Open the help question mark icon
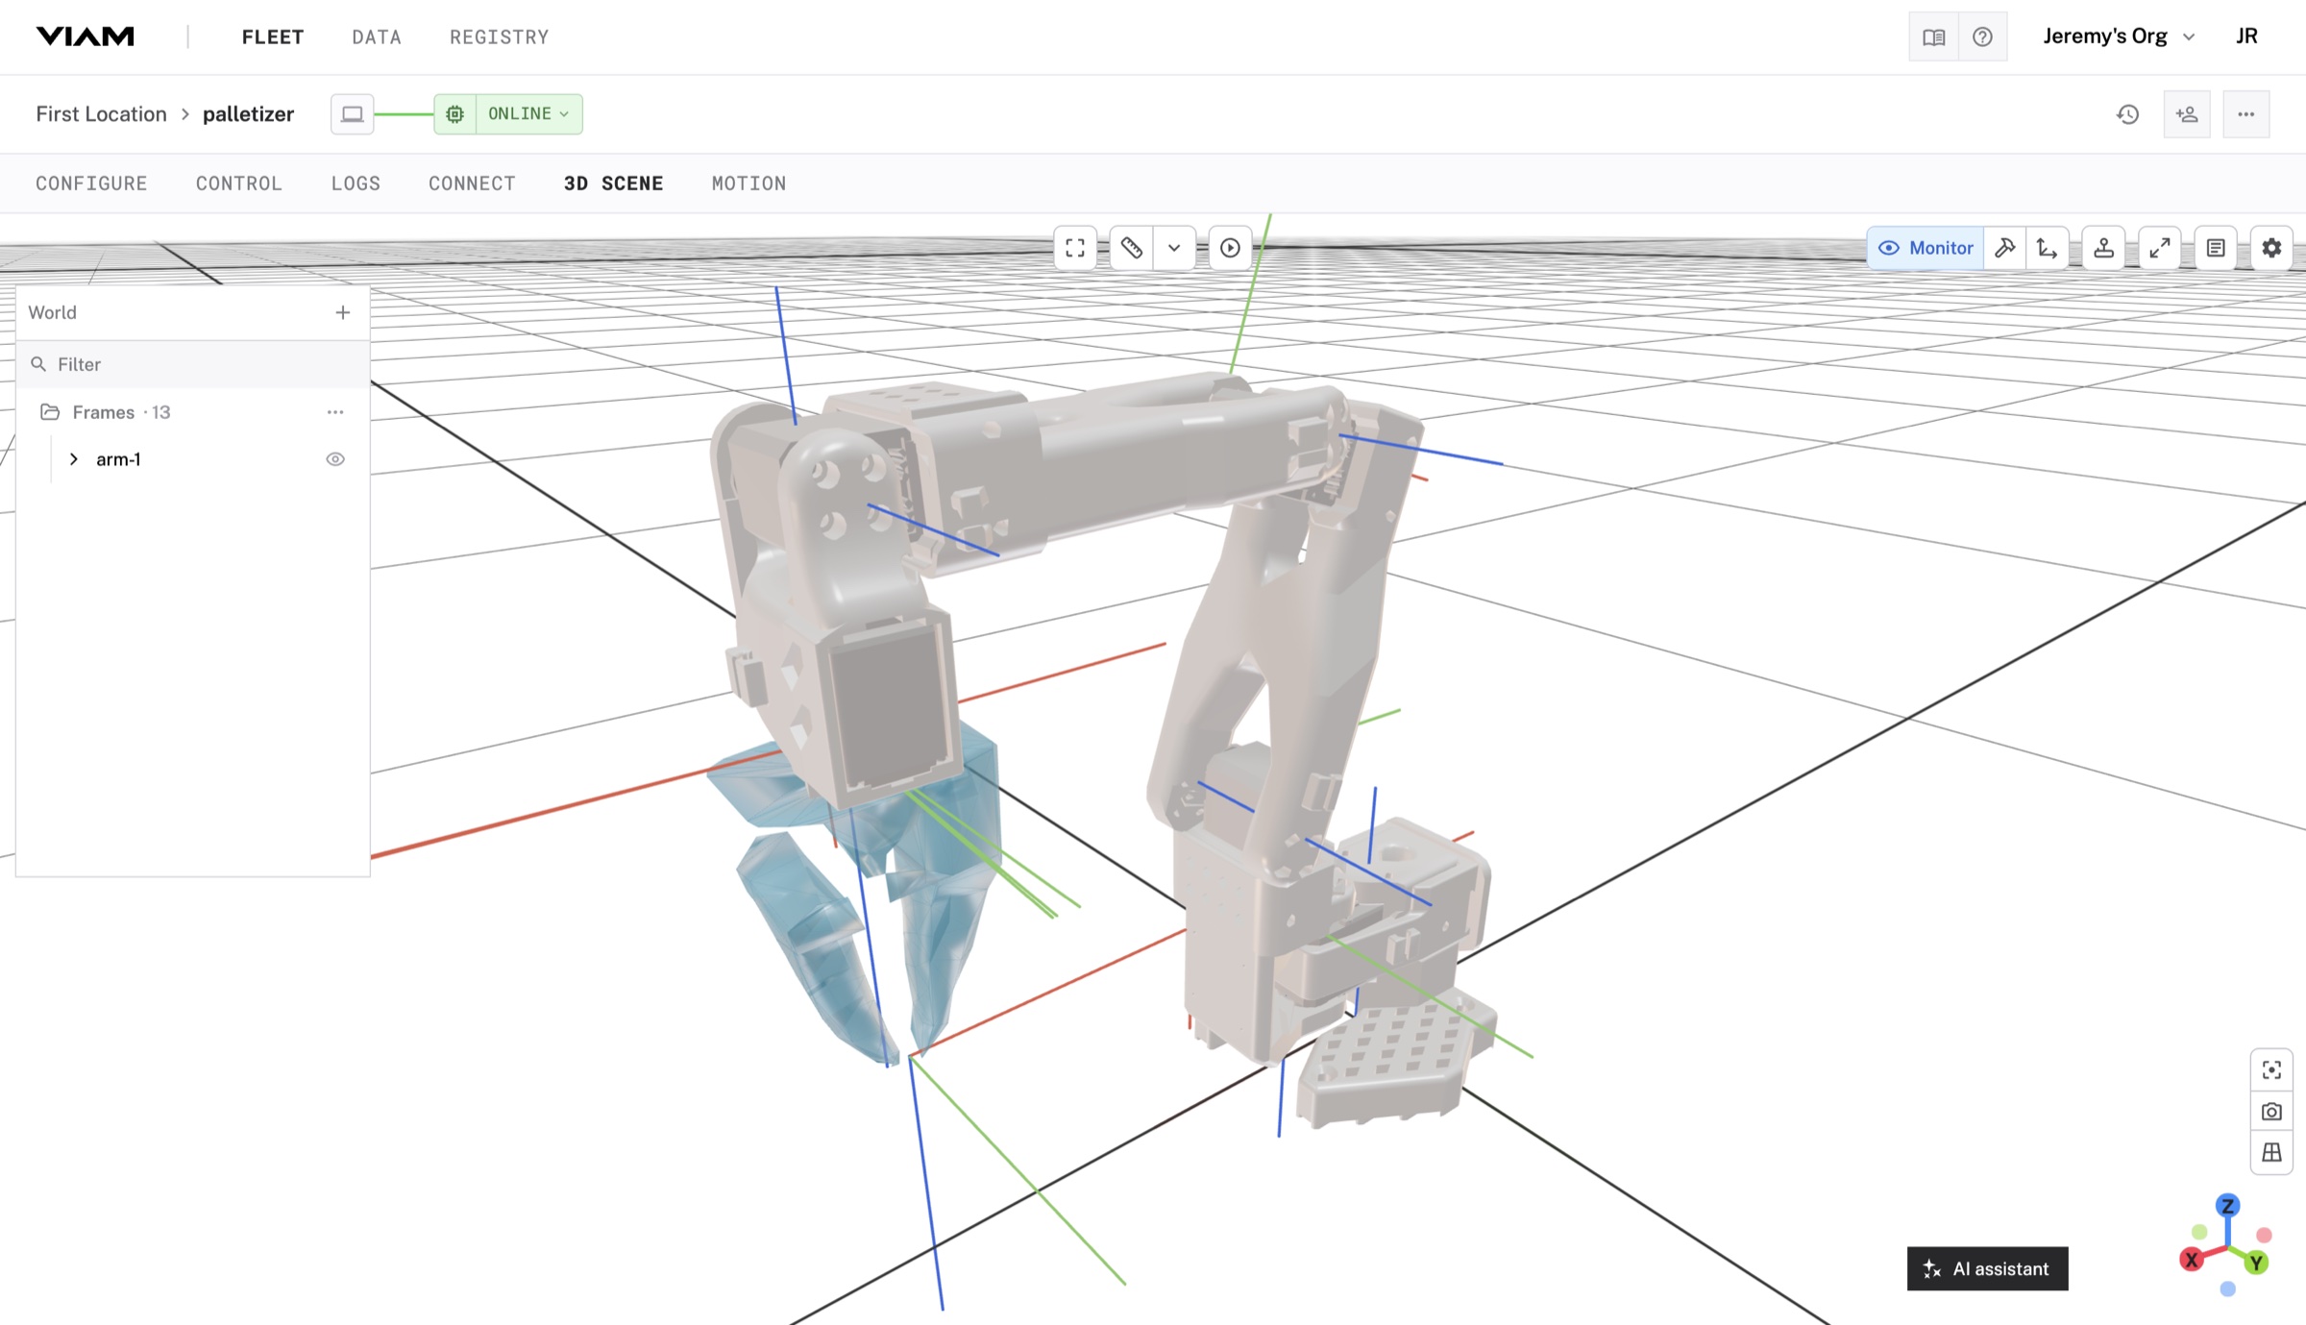Screen dimensions: 2306x1325 click(1982, 37)
